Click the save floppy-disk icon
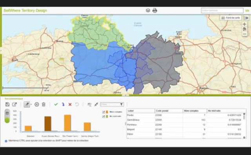 (7, 104)
